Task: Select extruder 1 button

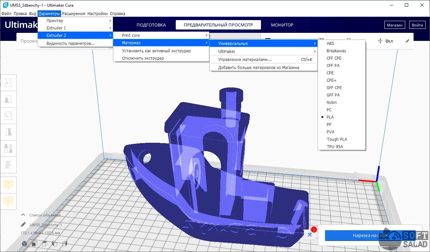Action: pos(8,184)
